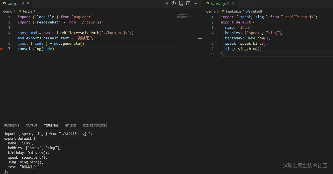This screenshot has width=333, height=174.
Task: Click the test: "测试用的" terminal output line
Action: (23, 167)
